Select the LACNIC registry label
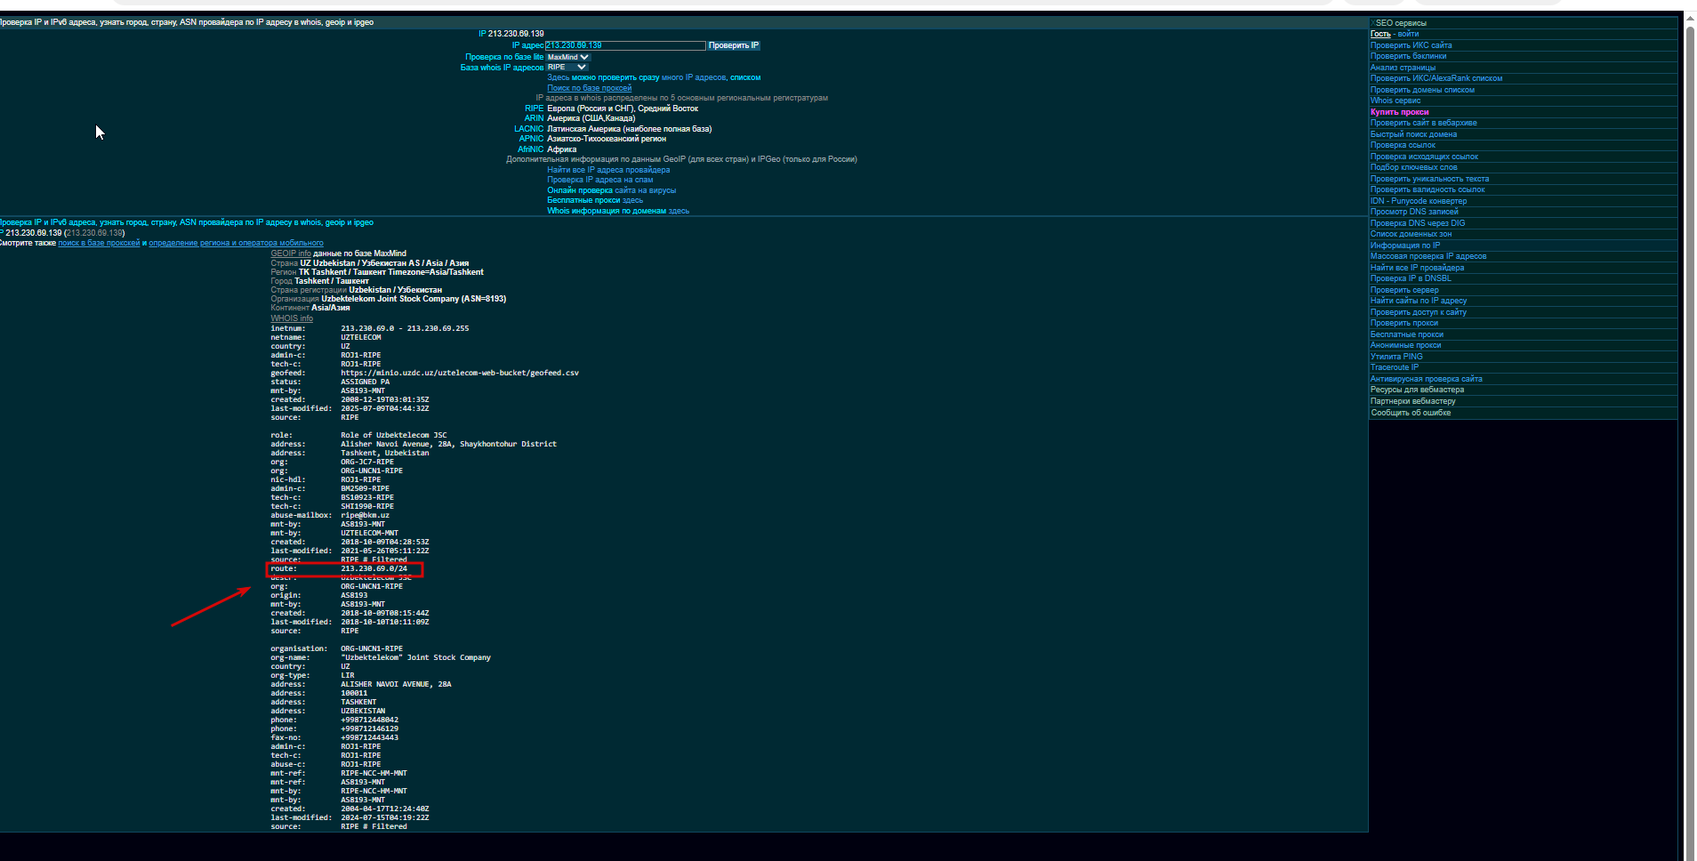 pyautogui.click(x=528, y=129)
